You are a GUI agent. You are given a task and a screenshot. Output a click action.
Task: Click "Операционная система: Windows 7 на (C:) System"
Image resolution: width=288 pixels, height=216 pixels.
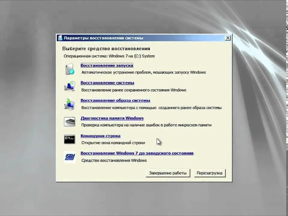point(109,56)
